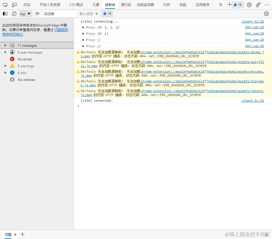The height and width of the screenshot is (239, 272).
Task: Expand the 5 warnings group
Action: [x=5, y=66]
